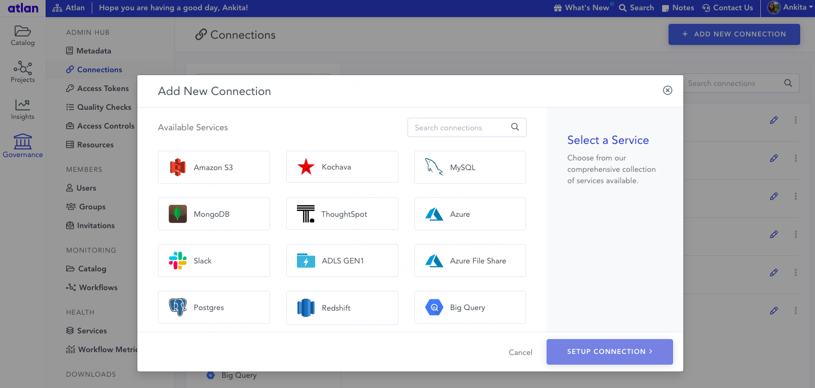Choose the Kochava service
Screen dimensions: 815x388
point(342,167)
